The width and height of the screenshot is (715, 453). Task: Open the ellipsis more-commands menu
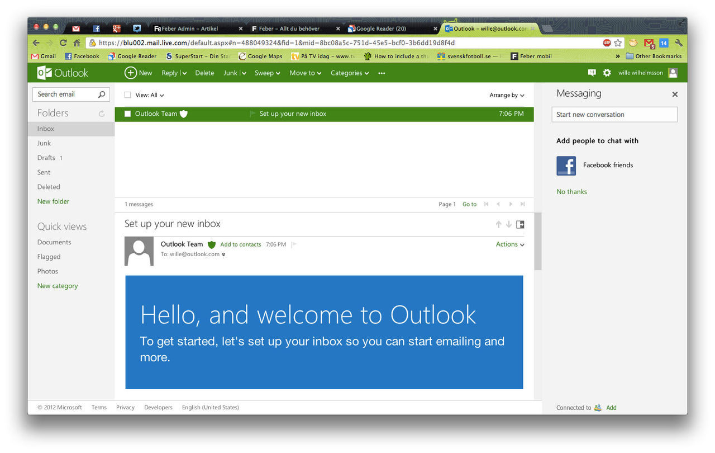382,73
